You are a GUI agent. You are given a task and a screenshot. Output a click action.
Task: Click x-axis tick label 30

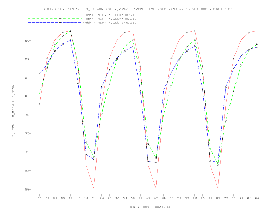[x=117, y=198]
